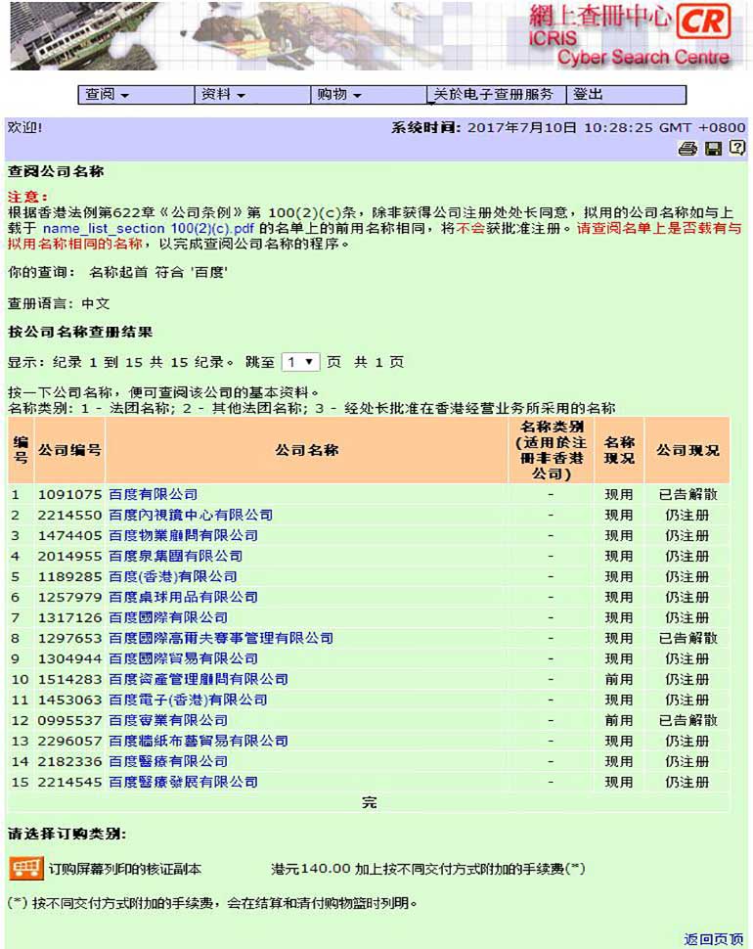Expand the 查阅 menu
This screenshot has width=753, height=949.
[108, 95]
